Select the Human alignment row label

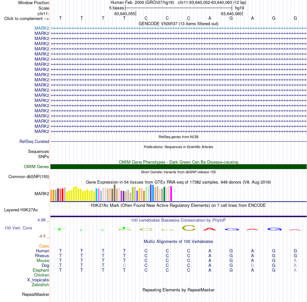[42, 251]
